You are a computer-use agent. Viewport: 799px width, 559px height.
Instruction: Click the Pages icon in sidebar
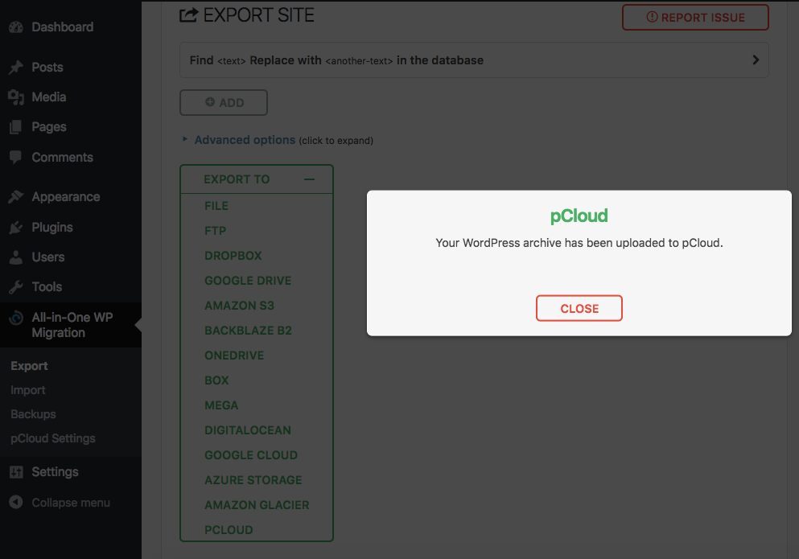[16, 127]
